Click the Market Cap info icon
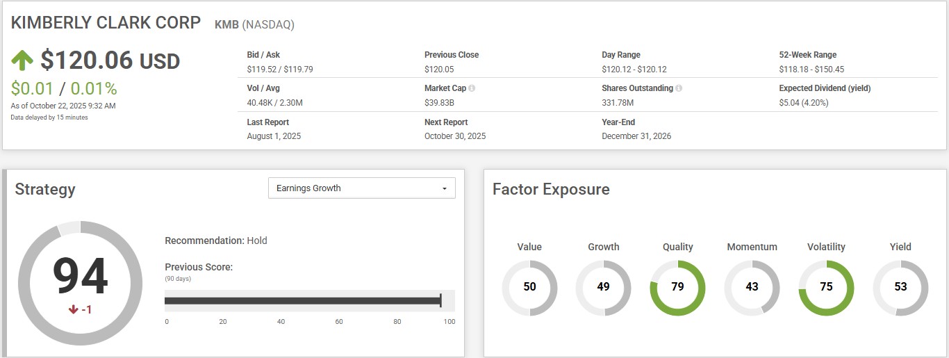 [472, 89]
